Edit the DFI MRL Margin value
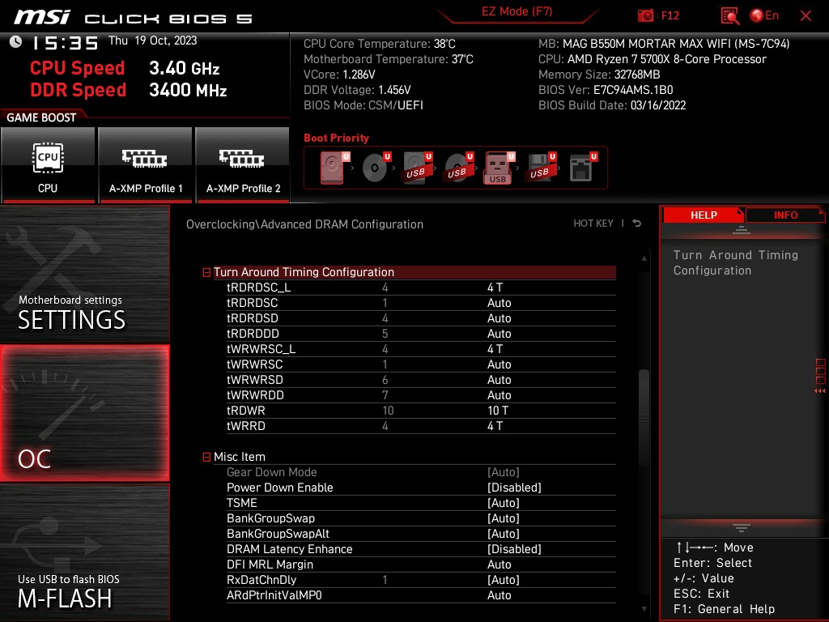The height and width of the screenshot is (622, 829). [499, 564]
